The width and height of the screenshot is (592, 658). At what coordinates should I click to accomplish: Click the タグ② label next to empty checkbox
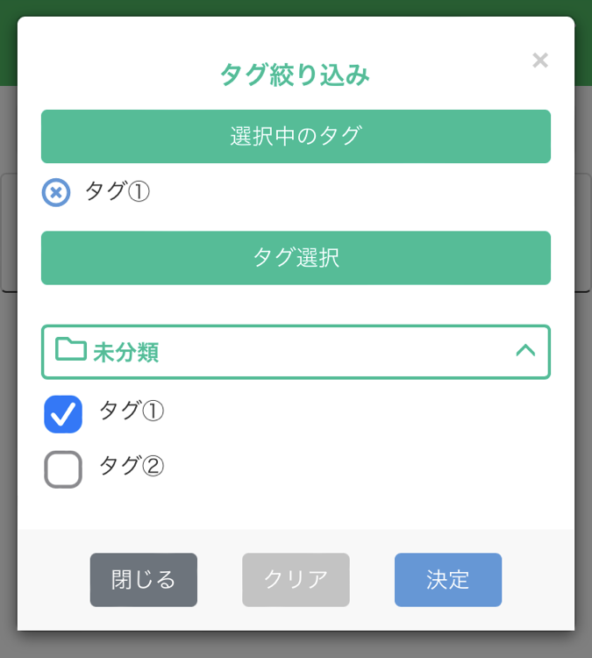point(132,465)
